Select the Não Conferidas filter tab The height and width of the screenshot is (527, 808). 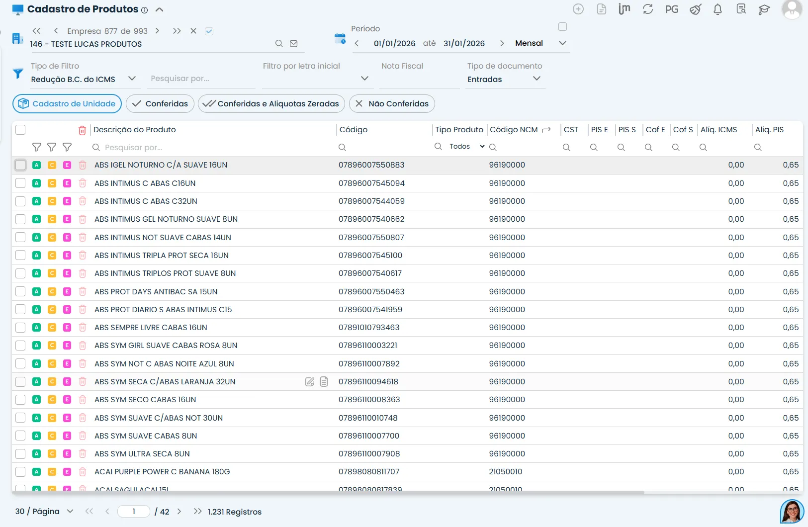[392, 104]
